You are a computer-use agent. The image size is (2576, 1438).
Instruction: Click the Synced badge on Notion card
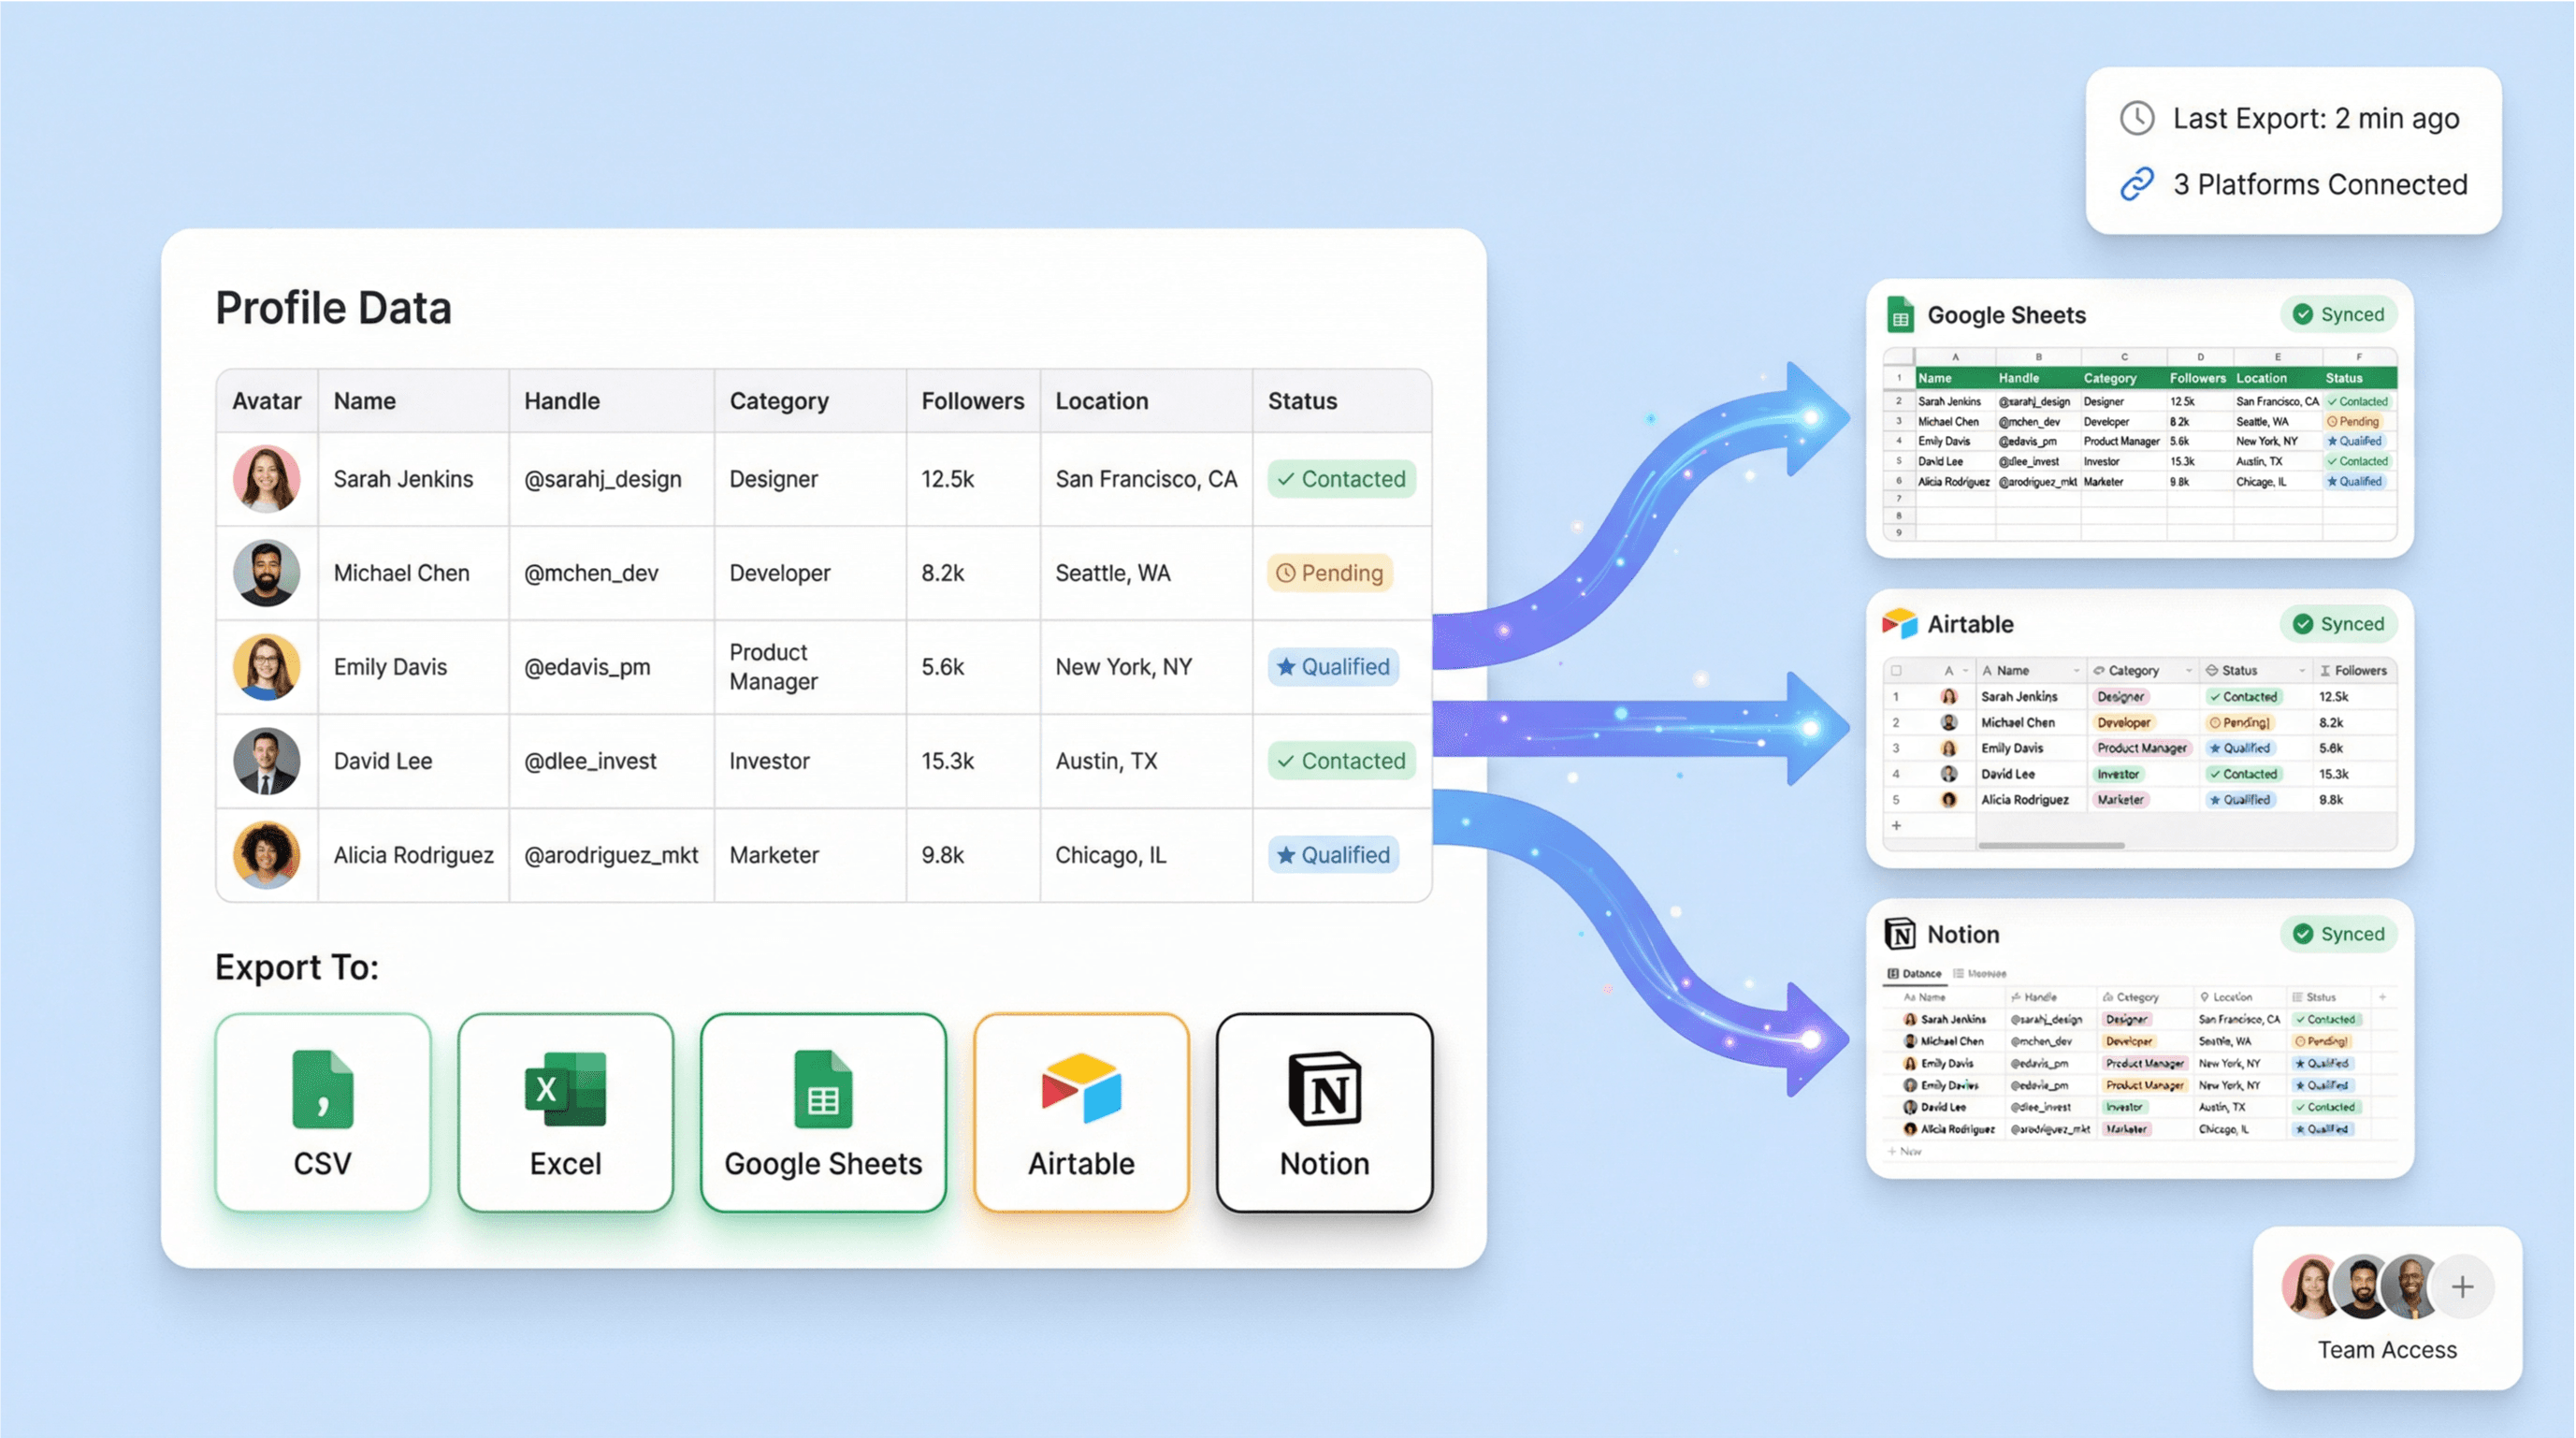(x=2338, y=934)
